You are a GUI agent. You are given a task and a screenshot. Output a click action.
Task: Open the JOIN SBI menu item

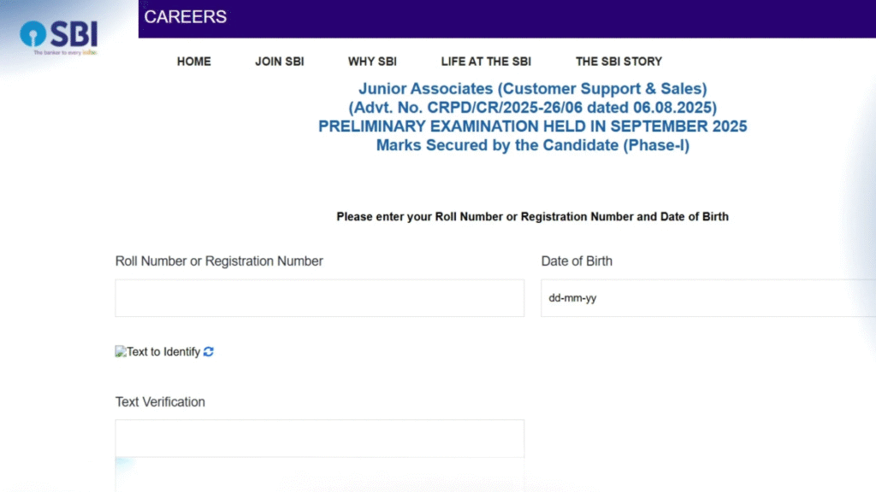(x=279, y=61)
